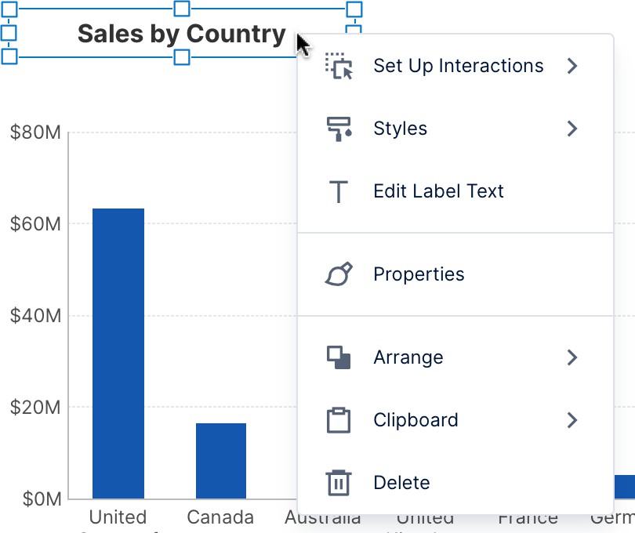Click the Delete trash can icon

click(337, 482)
